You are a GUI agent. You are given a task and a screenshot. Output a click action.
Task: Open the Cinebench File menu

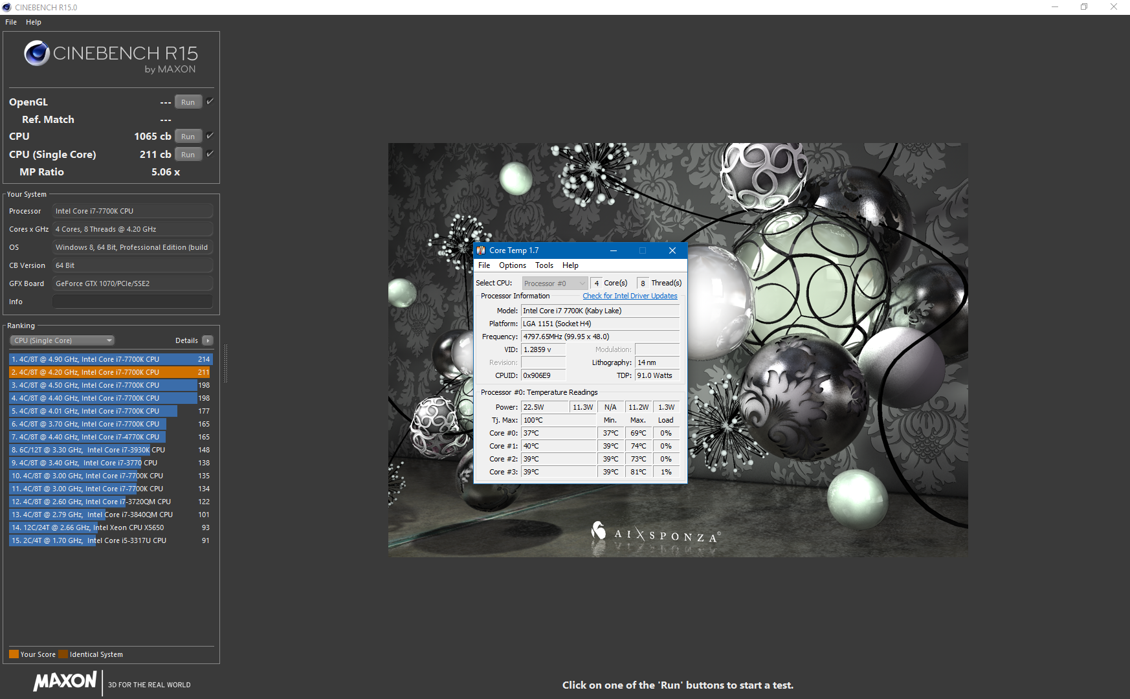[11, 22]
